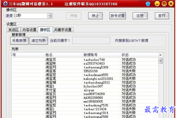Click the name 淘宝狂 in the list
The width and height of the screenshot is (177, 118).
pos(51,75)
